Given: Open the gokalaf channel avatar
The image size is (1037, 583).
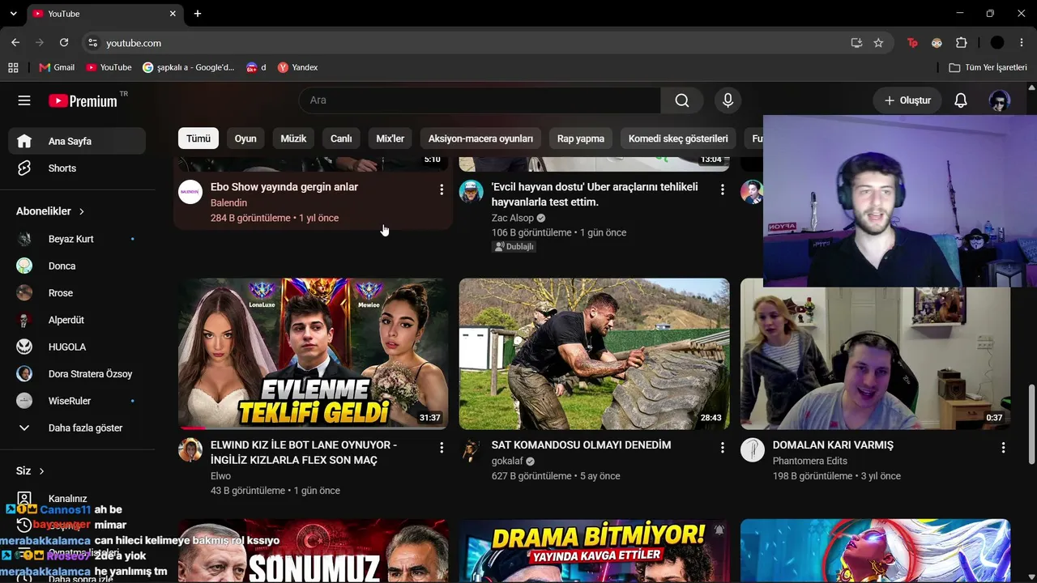Looking at the screenshot, I should coord(472,450).
